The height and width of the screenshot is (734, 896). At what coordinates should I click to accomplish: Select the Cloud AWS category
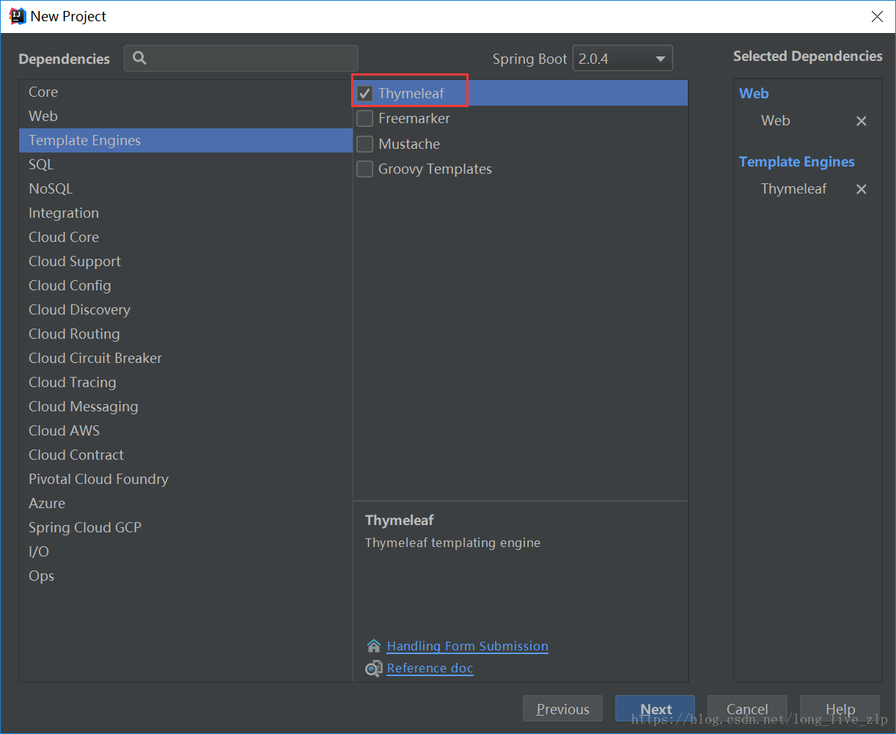186,430
